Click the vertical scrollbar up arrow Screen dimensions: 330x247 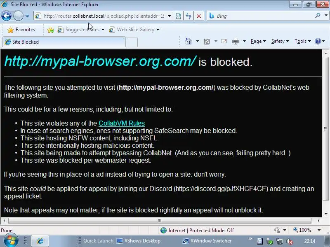326,53
